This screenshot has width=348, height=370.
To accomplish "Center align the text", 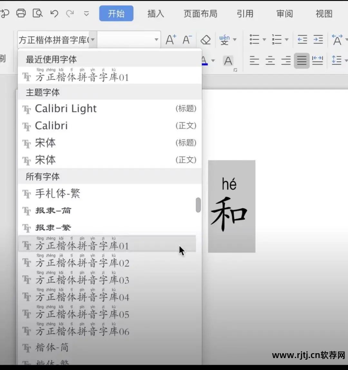I will coord(270,60).
